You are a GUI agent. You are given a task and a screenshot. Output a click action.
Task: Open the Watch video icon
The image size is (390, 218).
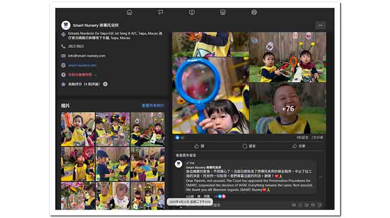[192, 12]
